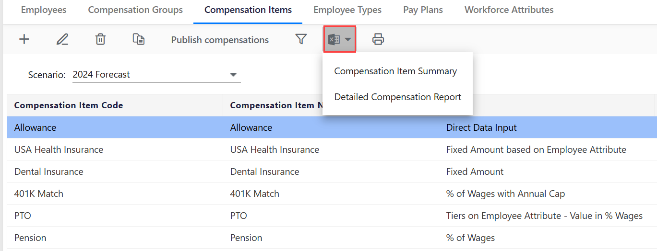This screenshot has height=251, width=657.
Task: Select the USA Health Insurance row
Action: [59, 150]
